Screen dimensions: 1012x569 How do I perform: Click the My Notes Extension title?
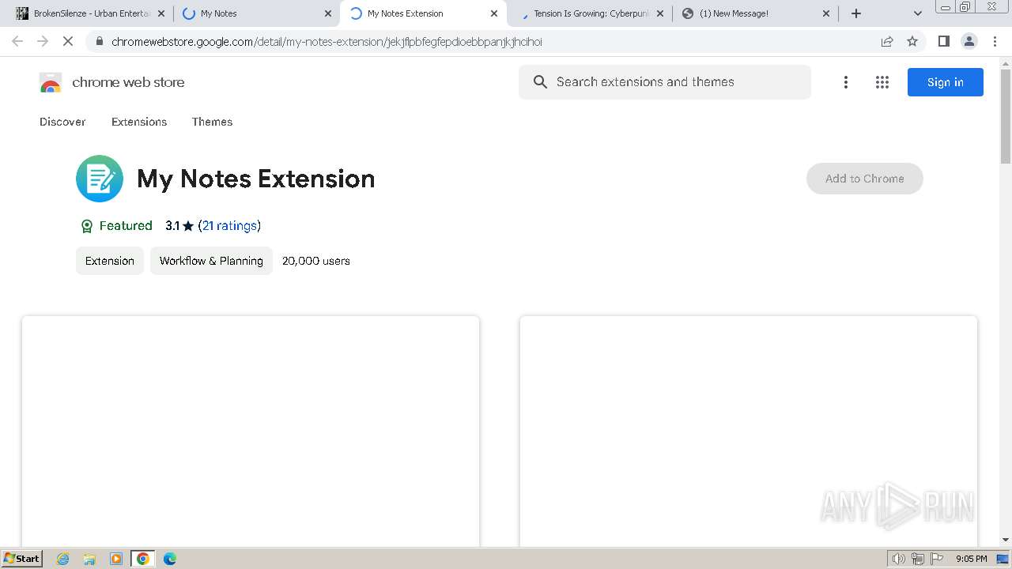coord(256,179)
